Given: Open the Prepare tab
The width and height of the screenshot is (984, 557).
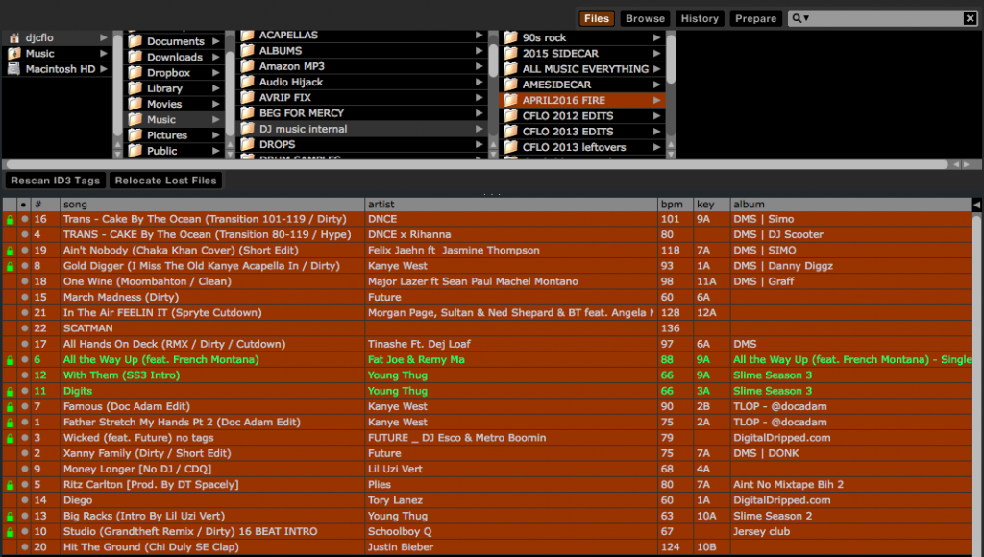Looking at the screenshot, I should coord(755,19).
